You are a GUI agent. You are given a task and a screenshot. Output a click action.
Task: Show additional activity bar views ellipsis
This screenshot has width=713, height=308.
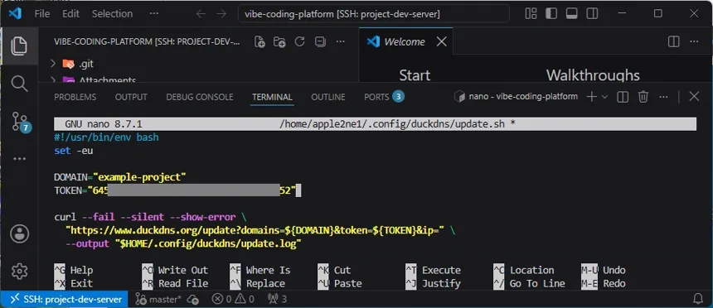[19, 159]
